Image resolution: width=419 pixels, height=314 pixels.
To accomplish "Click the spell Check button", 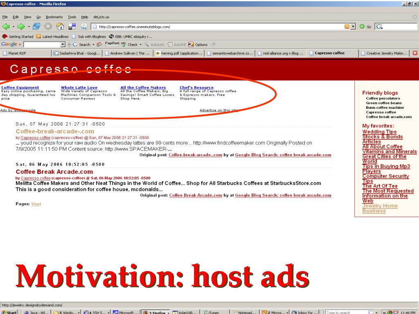I will tap(130, 45).
